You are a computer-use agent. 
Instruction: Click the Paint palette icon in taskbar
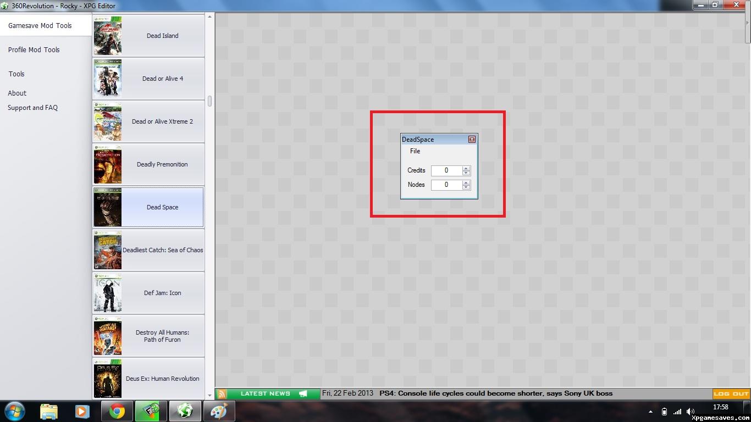pyautogui.click(x=219, y=411)
